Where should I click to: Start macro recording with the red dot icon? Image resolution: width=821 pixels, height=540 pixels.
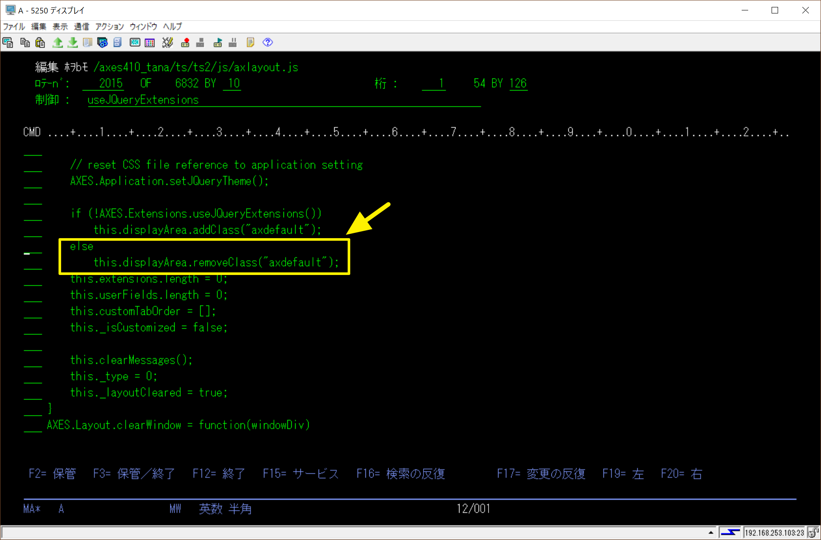click(x=185, y=43)
